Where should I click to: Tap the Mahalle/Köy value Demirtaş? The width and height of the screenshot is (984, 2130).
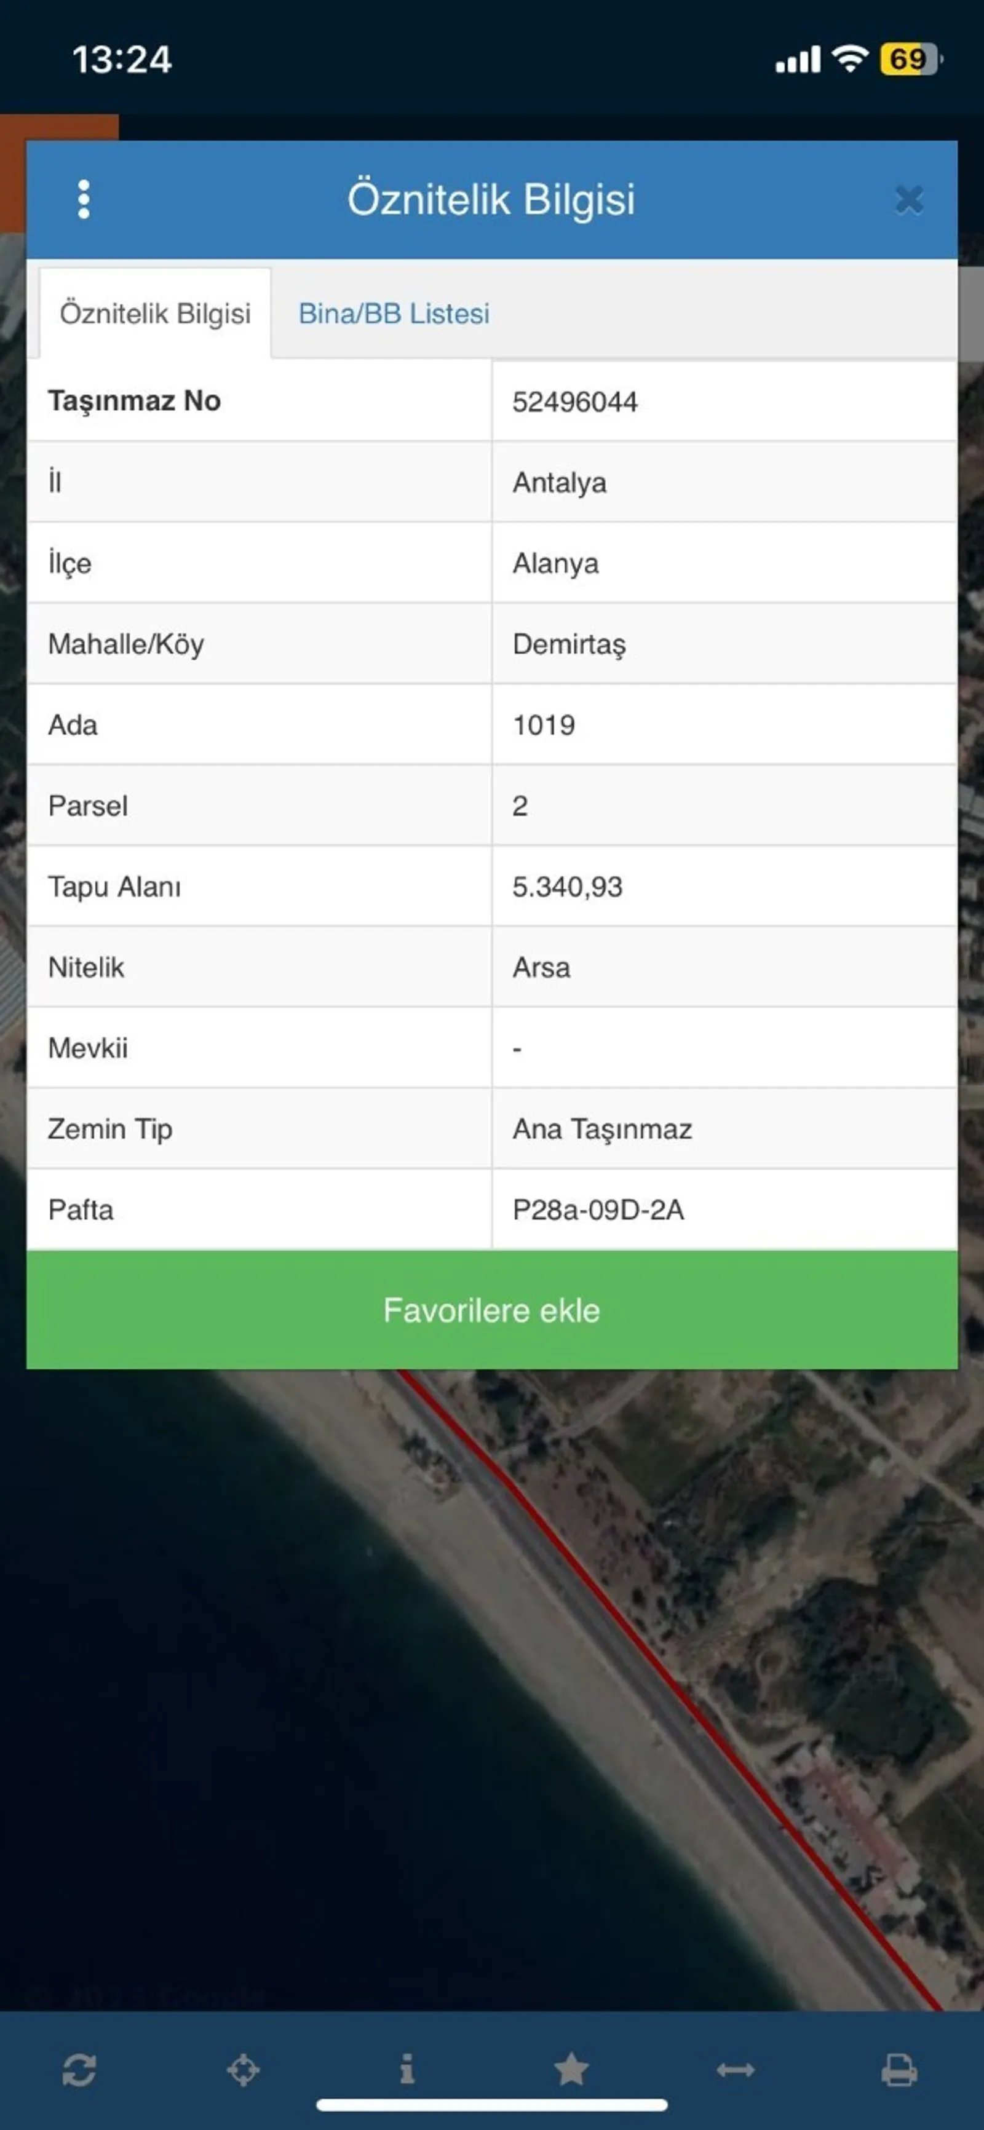point(569,645)
